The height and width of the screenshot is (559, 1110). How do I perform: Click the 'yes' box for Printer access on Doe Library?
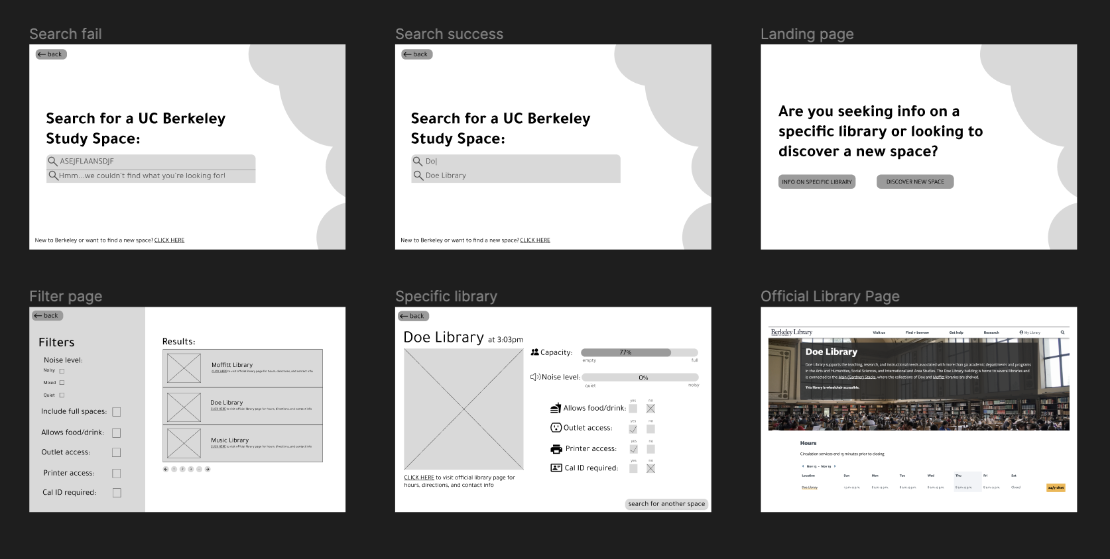click(x=633, y=449)
